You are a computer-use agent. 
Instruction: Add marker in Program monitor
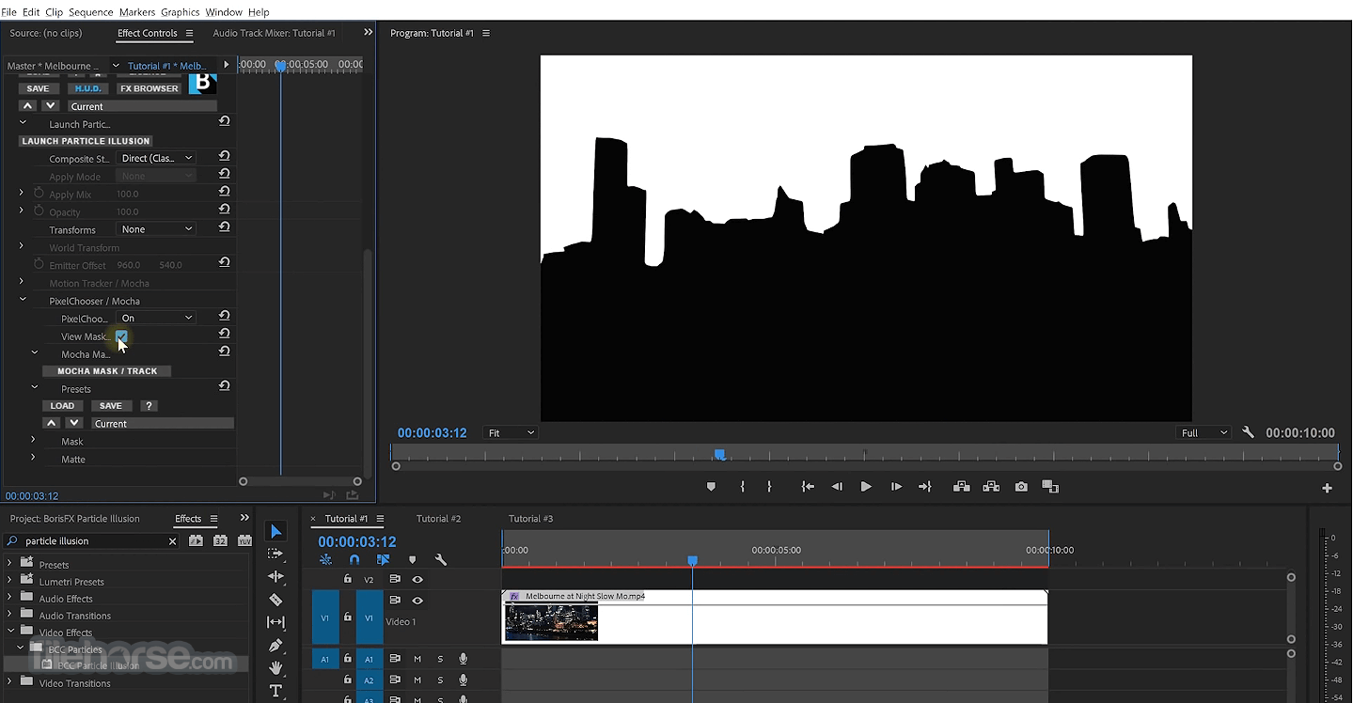711,487
